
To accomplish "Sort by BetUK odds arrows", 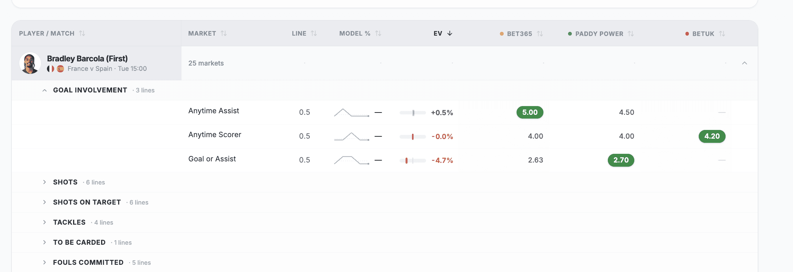I will coord(722,34).
